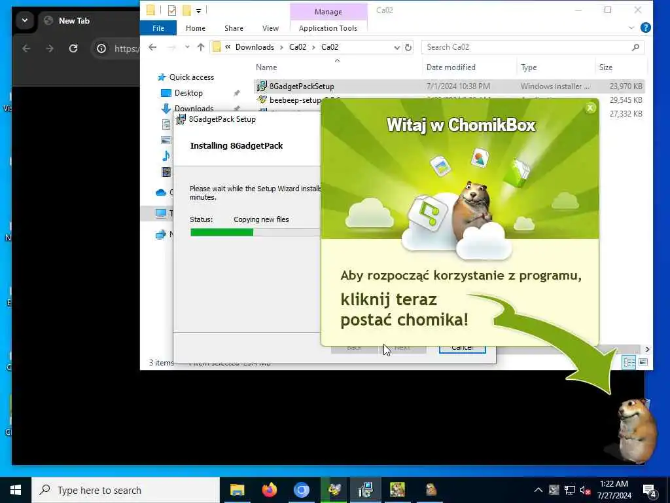Click the New Folder quick access icon

186,10
